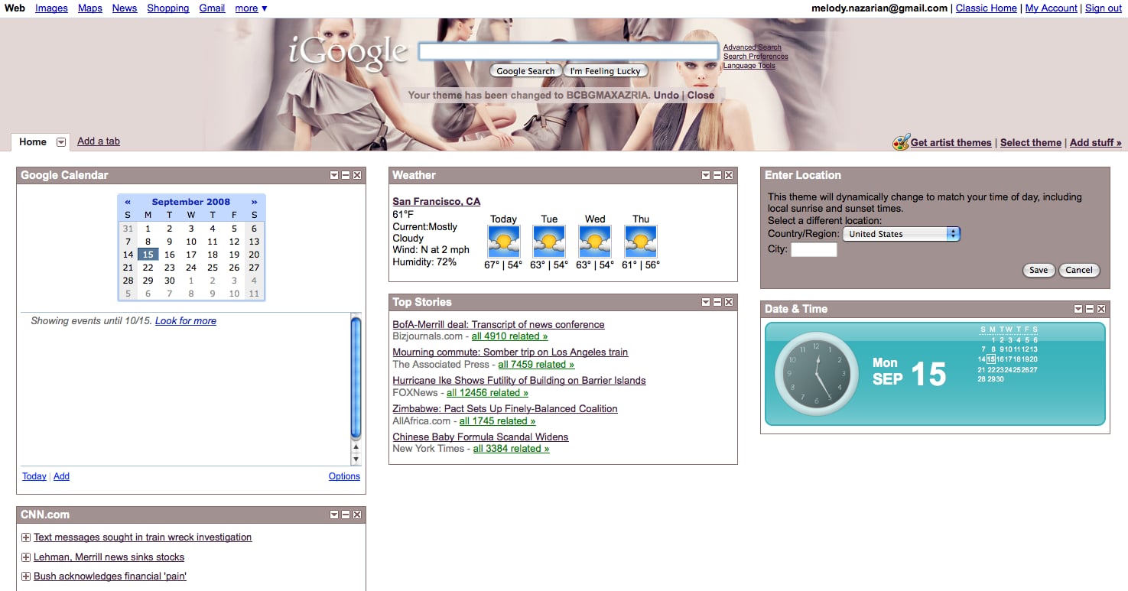
Task: Save the entered theme location
Action: point(1039,270)
